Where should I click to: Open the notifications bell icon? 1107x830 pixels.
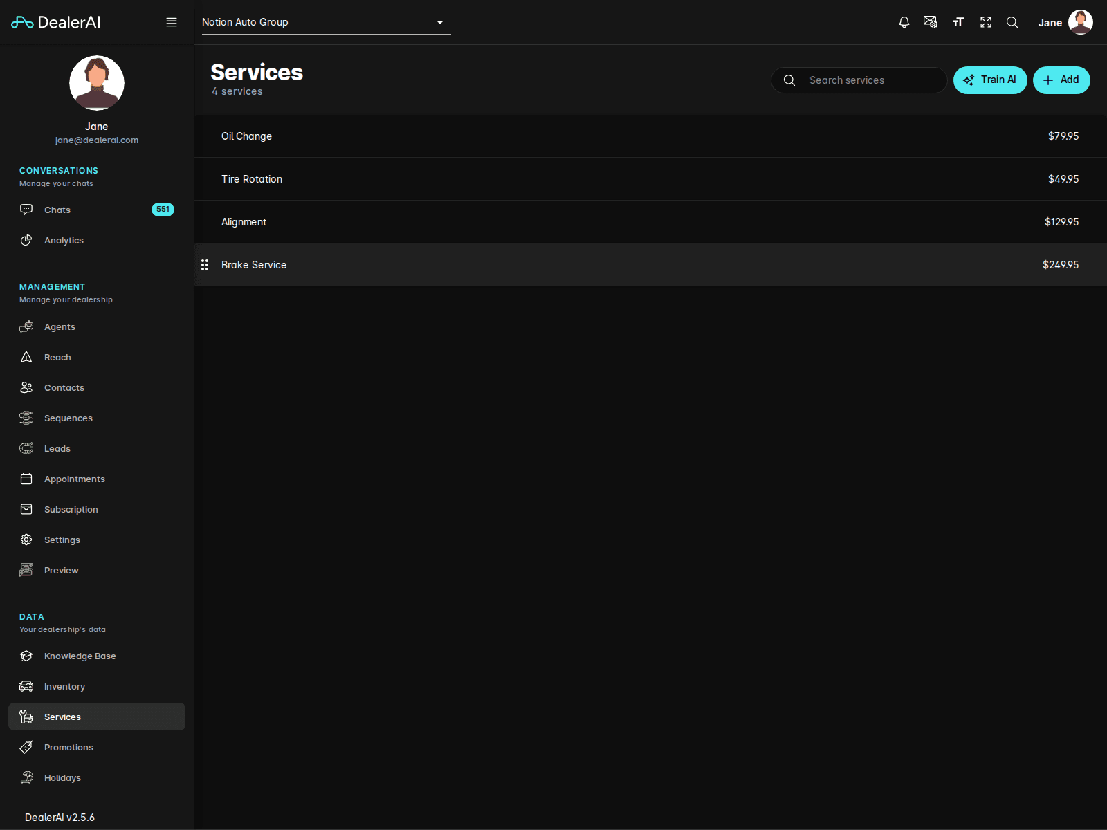coord(904,22)
